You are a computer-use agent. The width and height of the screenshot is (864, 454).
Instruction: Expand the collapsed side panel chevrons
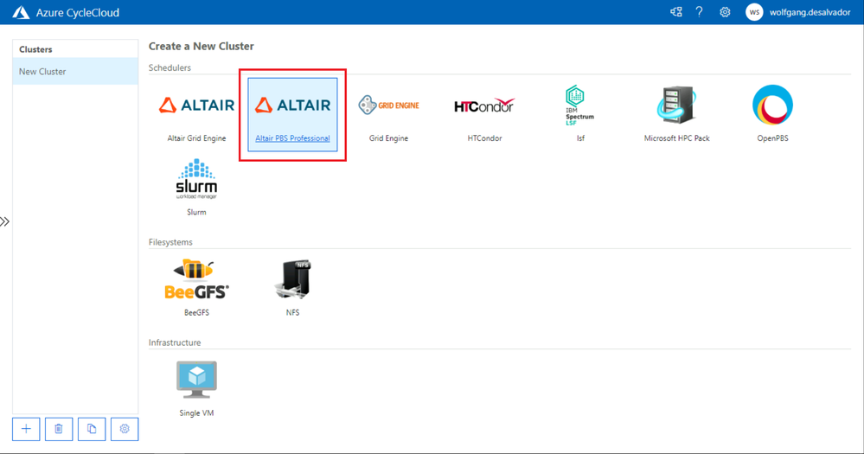[5, 221]
